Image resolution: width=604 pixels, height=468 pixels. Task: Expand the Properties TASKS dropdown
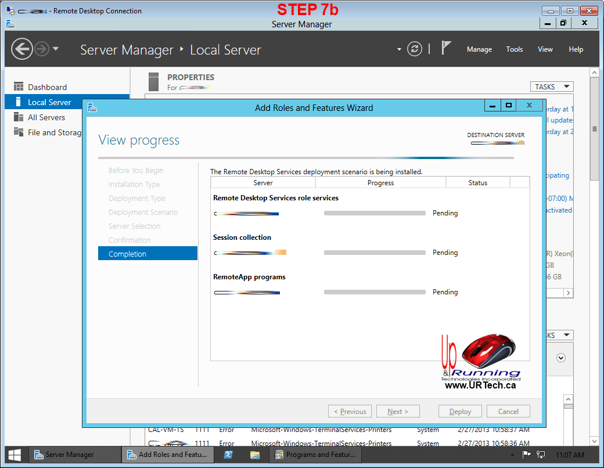tap(551, 87)
